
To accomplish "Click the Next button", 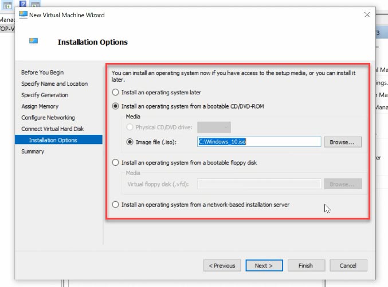I will click(x=264, y=265).
